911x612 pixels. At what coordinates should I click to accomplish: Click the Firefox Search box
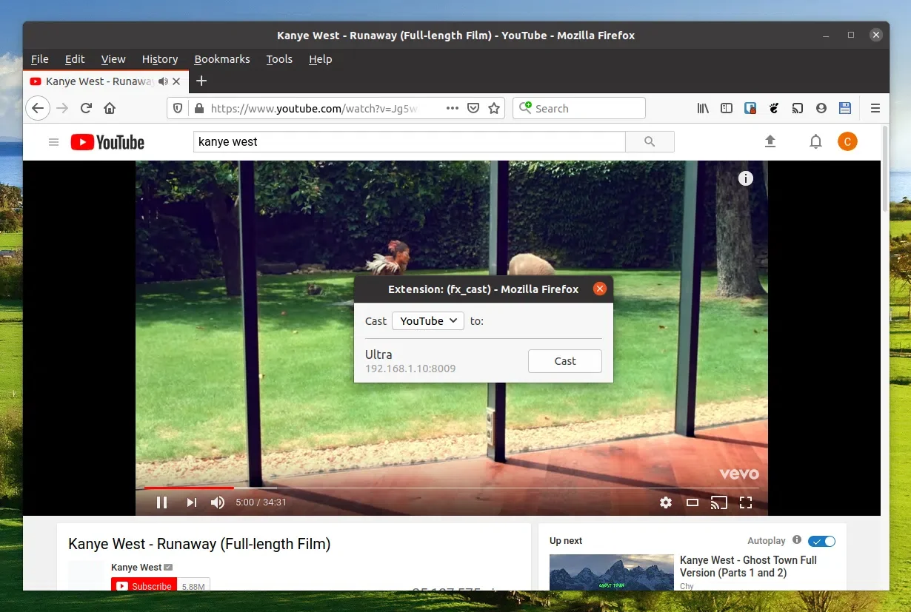(x=579, y=108)
